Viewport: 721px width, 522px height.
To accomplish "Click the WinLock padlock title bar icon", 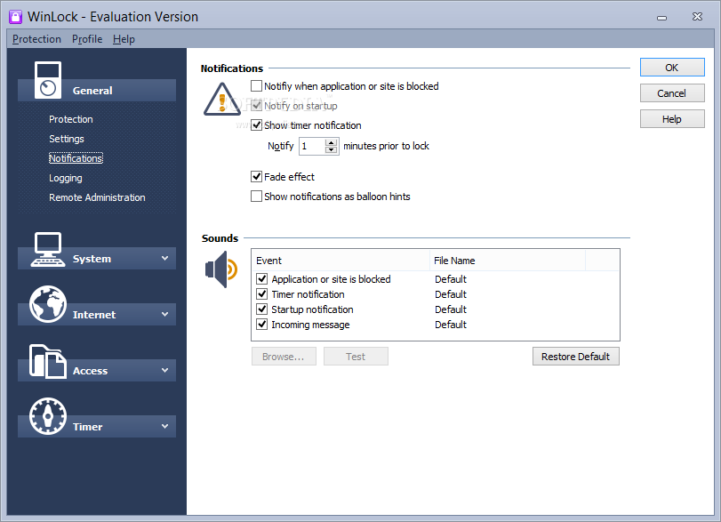I will [15, 17].
